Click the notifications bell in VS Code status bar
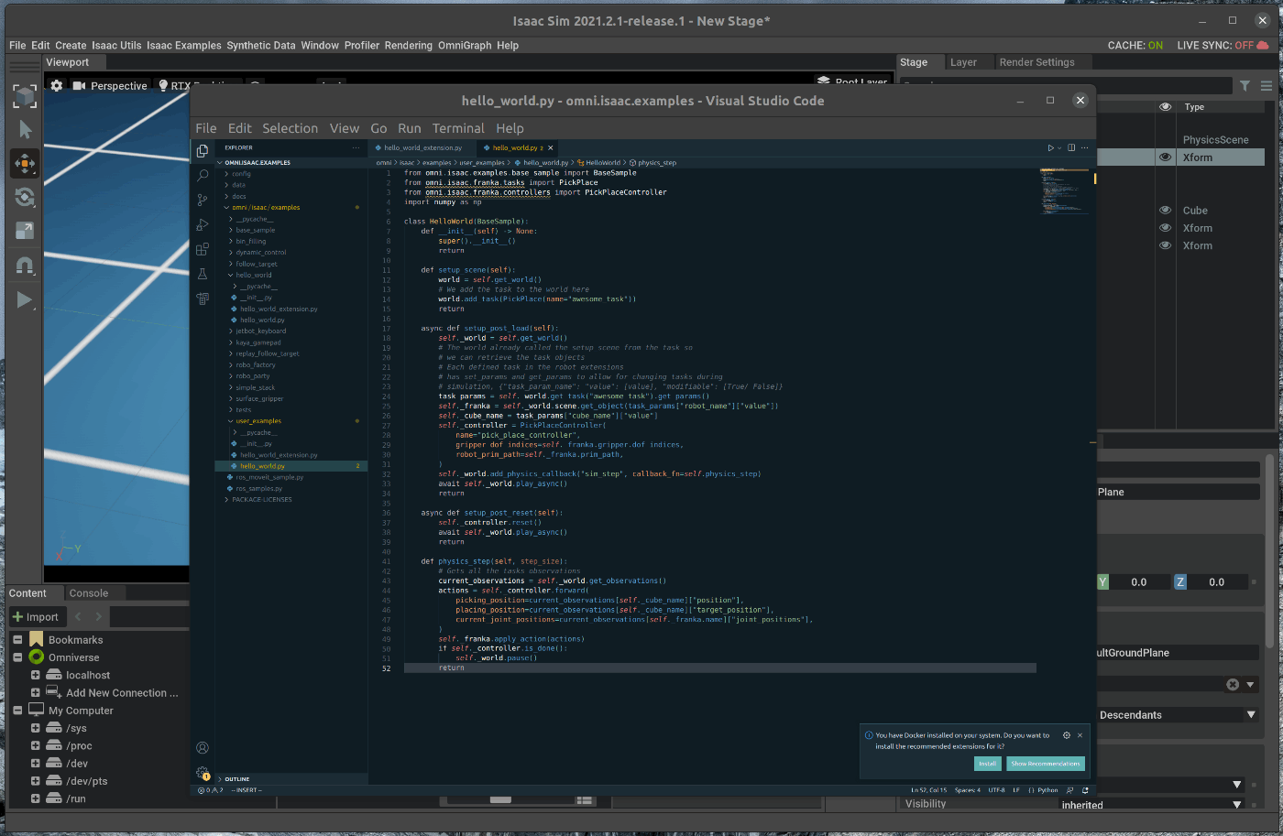 [1085, 790]
